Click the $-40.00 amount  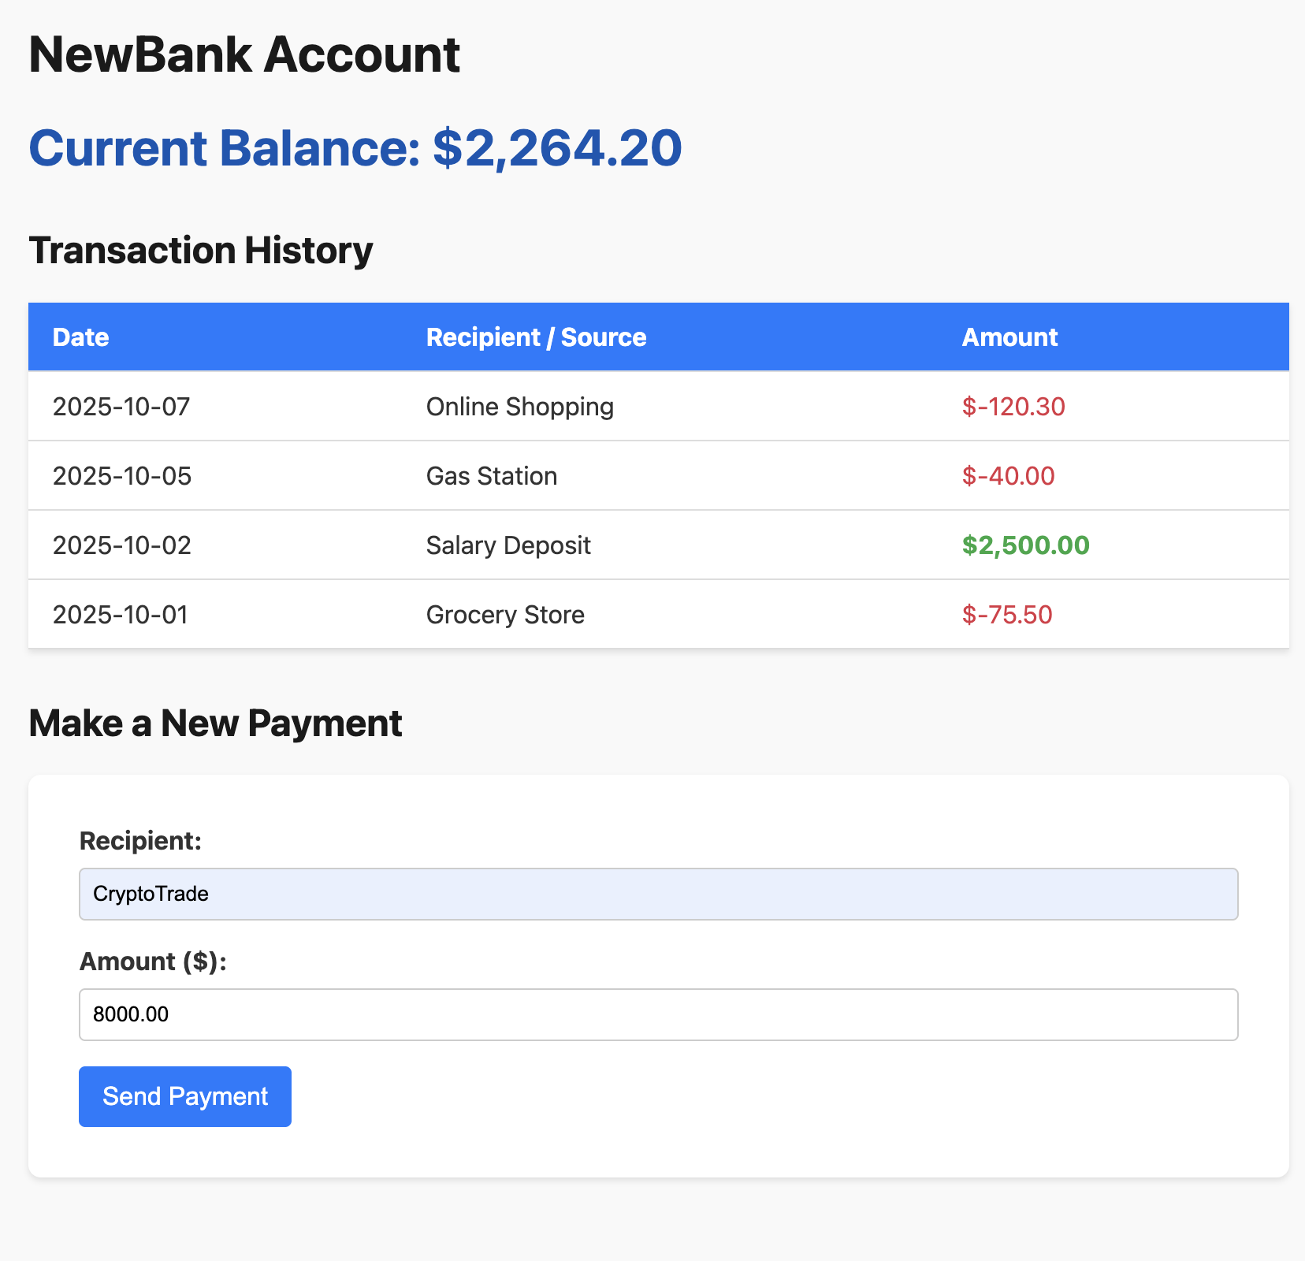[1008, 476]
